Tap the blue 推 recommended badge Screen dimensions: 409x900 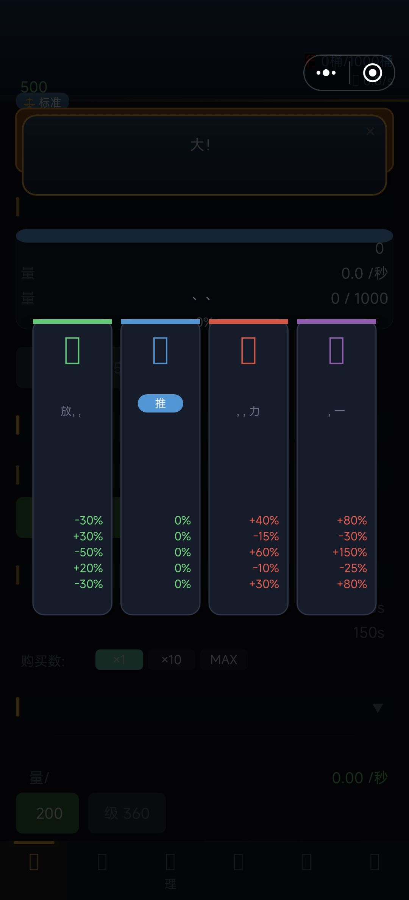coord(160,403)
